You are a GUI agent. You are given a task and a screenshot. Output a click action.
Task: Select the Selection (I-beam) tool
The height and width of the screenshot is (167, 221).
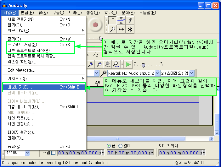[x=113, y=21]
